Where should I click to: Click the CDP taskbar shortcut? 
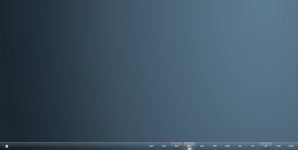(x=228, y=146)
